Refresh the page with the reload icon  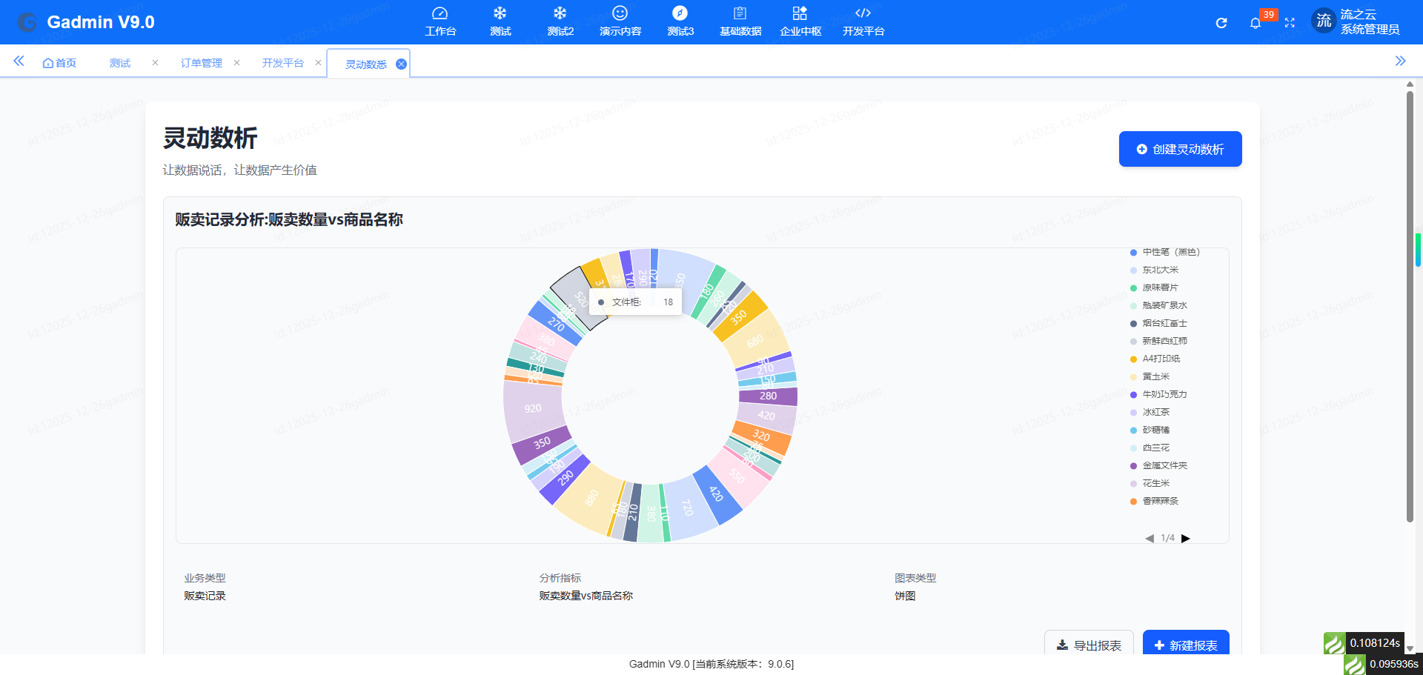click(1221, 23)
